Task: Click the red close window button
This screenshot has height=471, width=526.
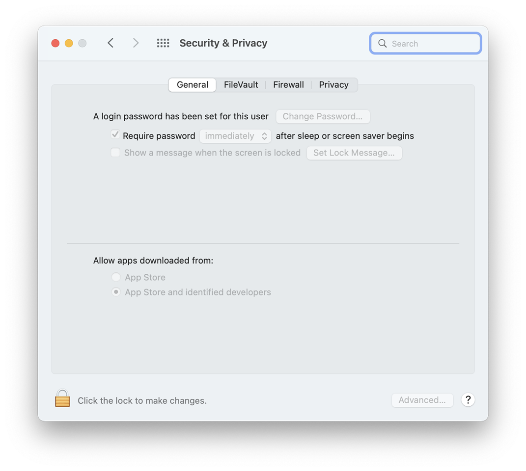Action: (55, 43)
